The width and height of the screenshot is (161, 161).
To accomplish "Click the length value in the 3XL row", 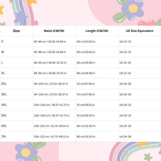I will point(86,94).
